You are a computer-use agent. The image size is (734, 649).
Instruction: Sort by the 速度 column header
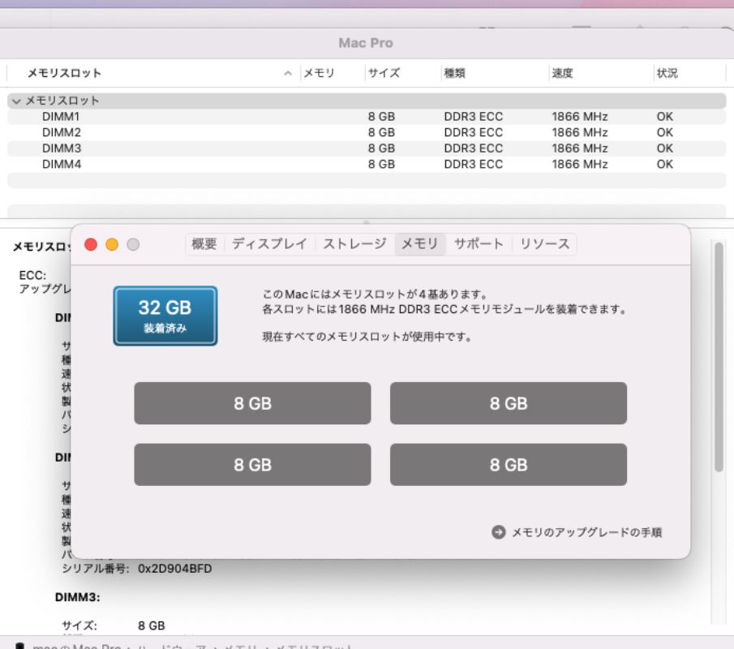tap(563, 73)
